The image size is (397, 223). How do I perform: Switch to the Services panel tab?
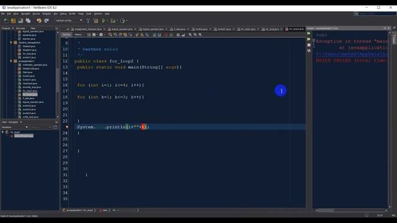tap(20, 28)
